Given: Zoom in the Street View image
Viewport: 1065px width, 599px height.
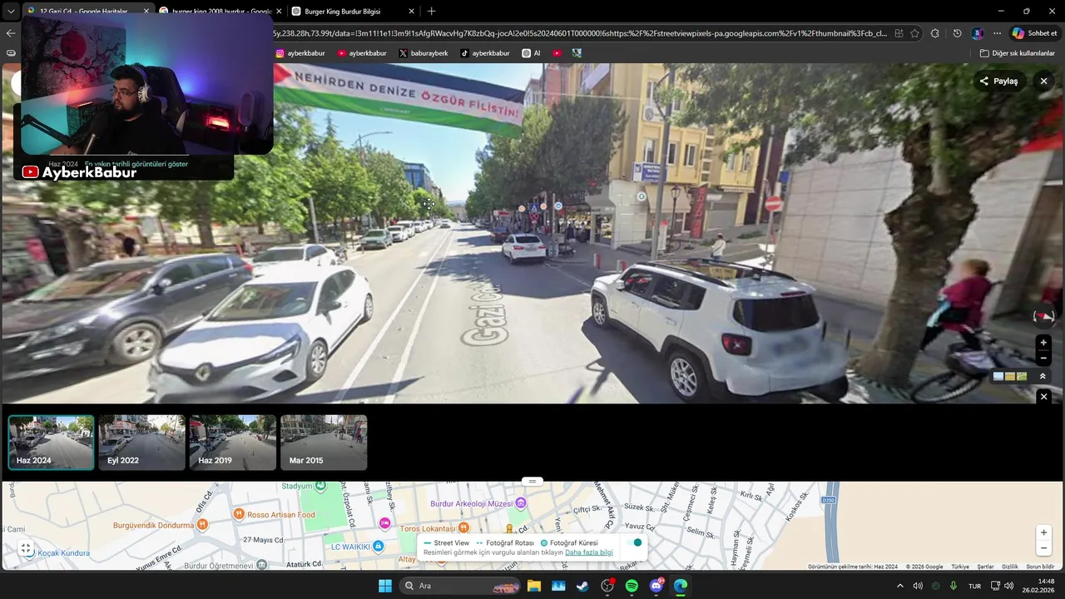Looking at the screenshot, I should point(1043,343).
